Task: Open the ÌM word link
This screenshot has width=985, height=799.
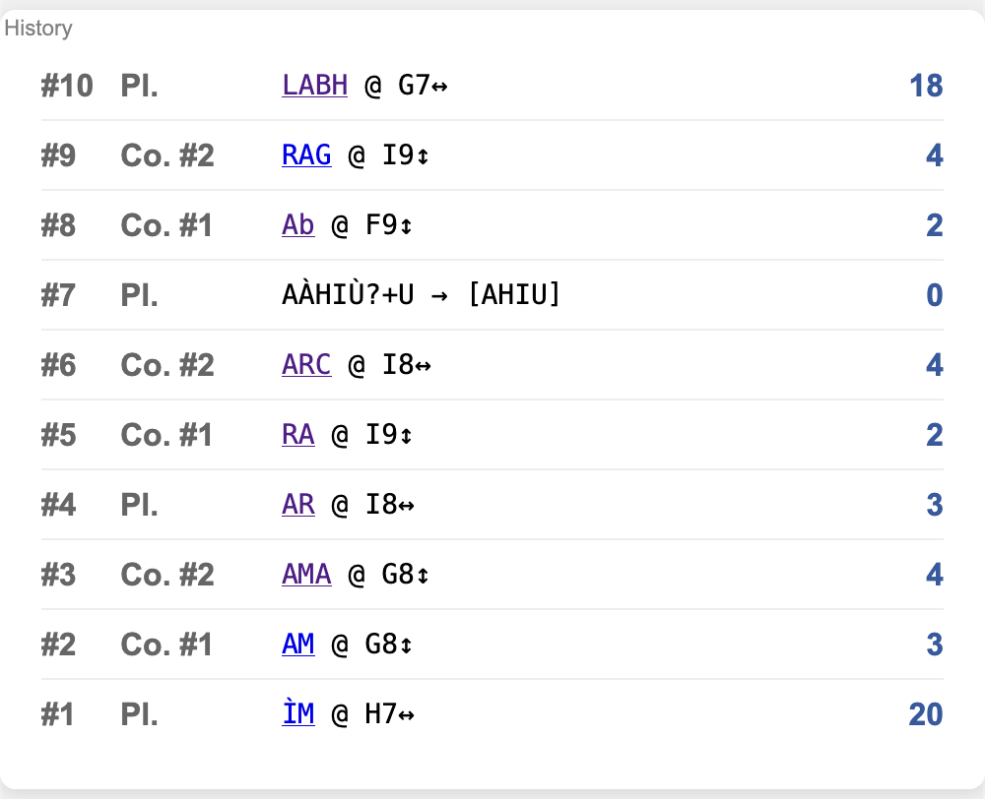Action: click(297, 714)
